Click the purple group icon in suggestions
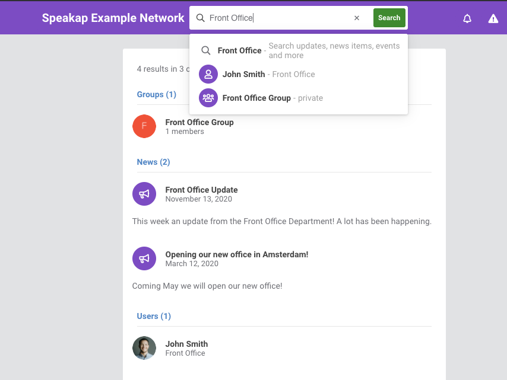 (x=208, y=98)
